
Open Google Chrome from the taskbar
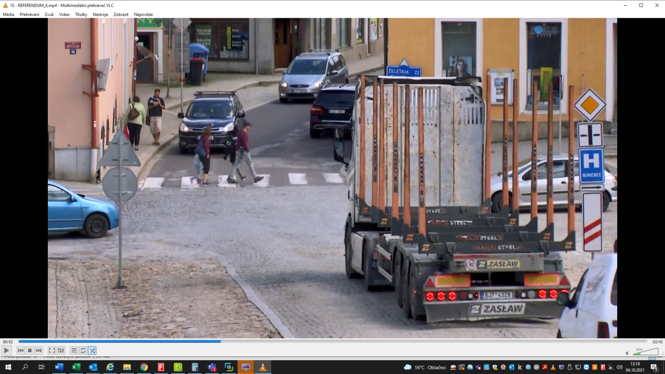144,367
